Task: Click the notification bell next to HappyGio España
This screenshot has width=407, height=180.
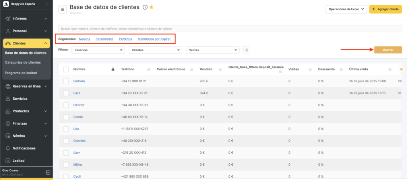Action: coord(47,4)
